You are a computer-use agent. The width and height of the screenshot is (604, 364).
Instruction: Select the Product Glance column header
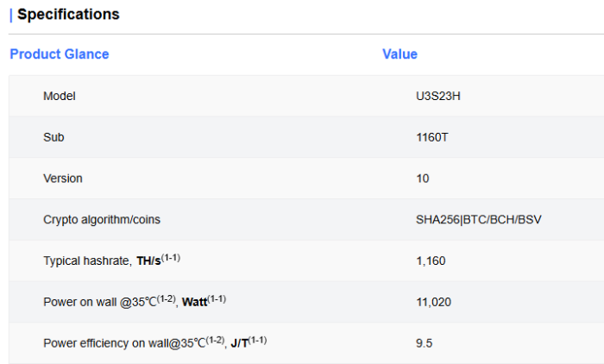click(x=60, y=54)
